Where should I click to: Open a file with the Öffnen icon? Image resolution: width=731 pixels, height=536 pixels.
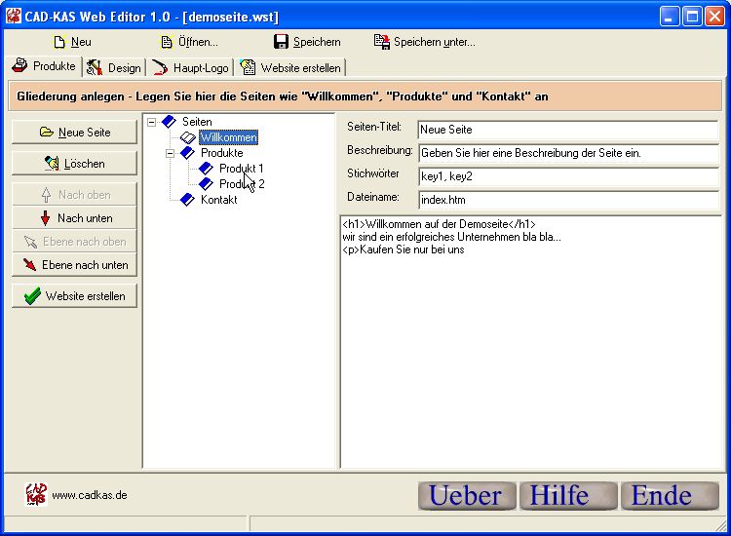tap(166, 42)
